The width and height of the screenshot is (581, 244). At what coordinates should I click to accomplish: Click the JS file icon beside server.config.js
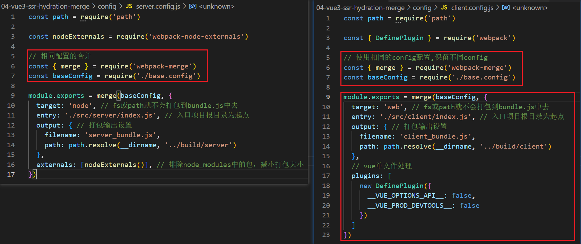tap(129, 6)
